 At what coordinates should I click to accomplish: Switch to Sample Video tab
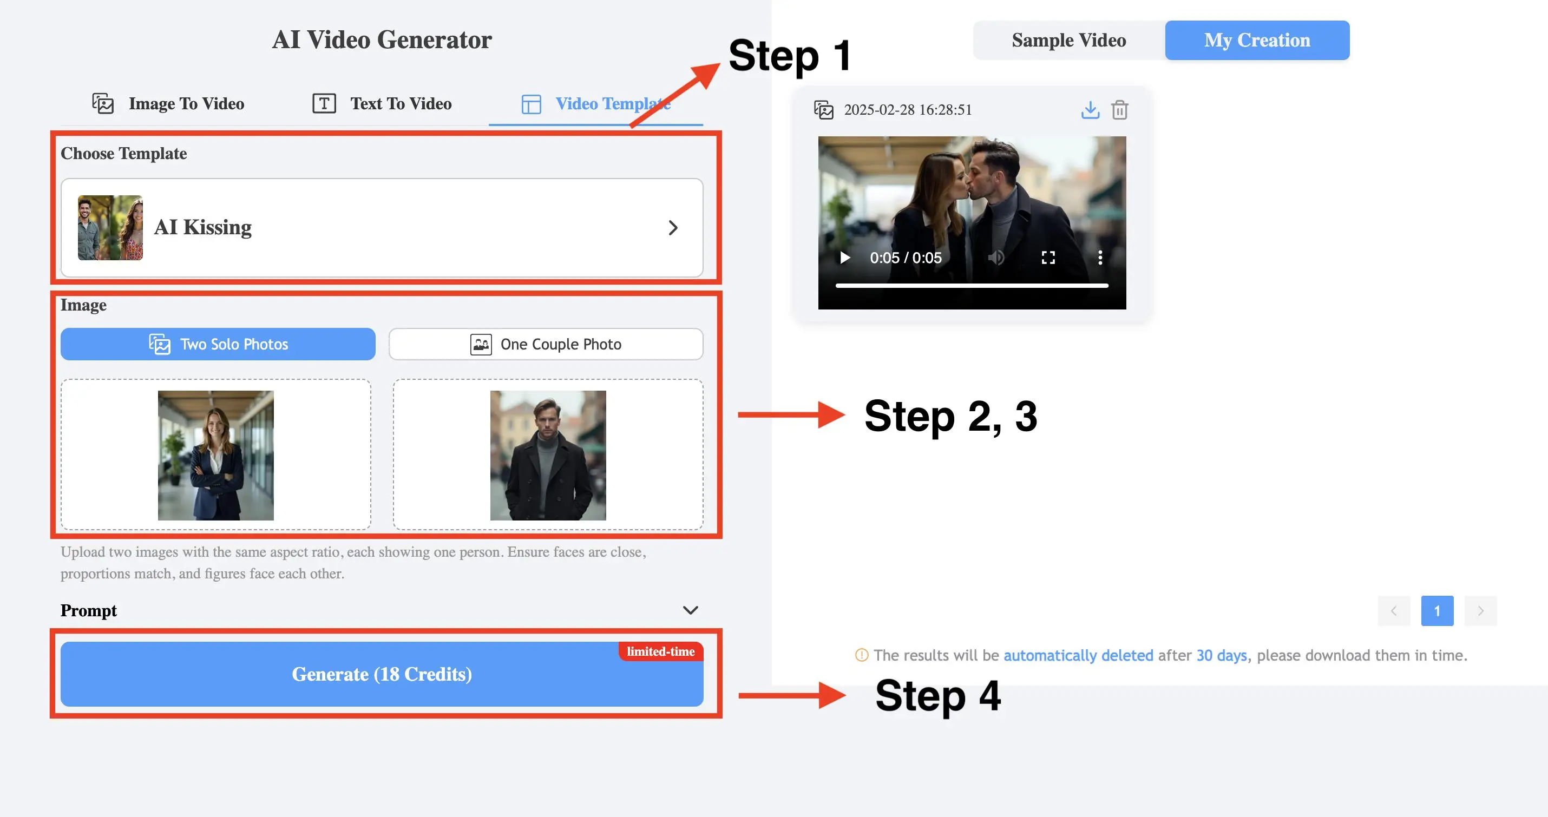[1068, 41]
